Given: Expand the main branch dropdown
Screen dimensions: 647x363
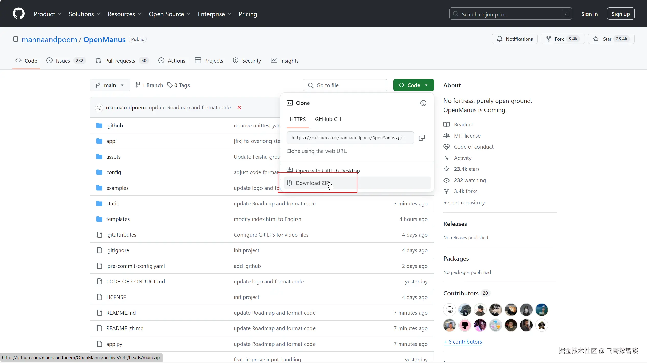Looking at the screenshot, I should click(110, 85).
